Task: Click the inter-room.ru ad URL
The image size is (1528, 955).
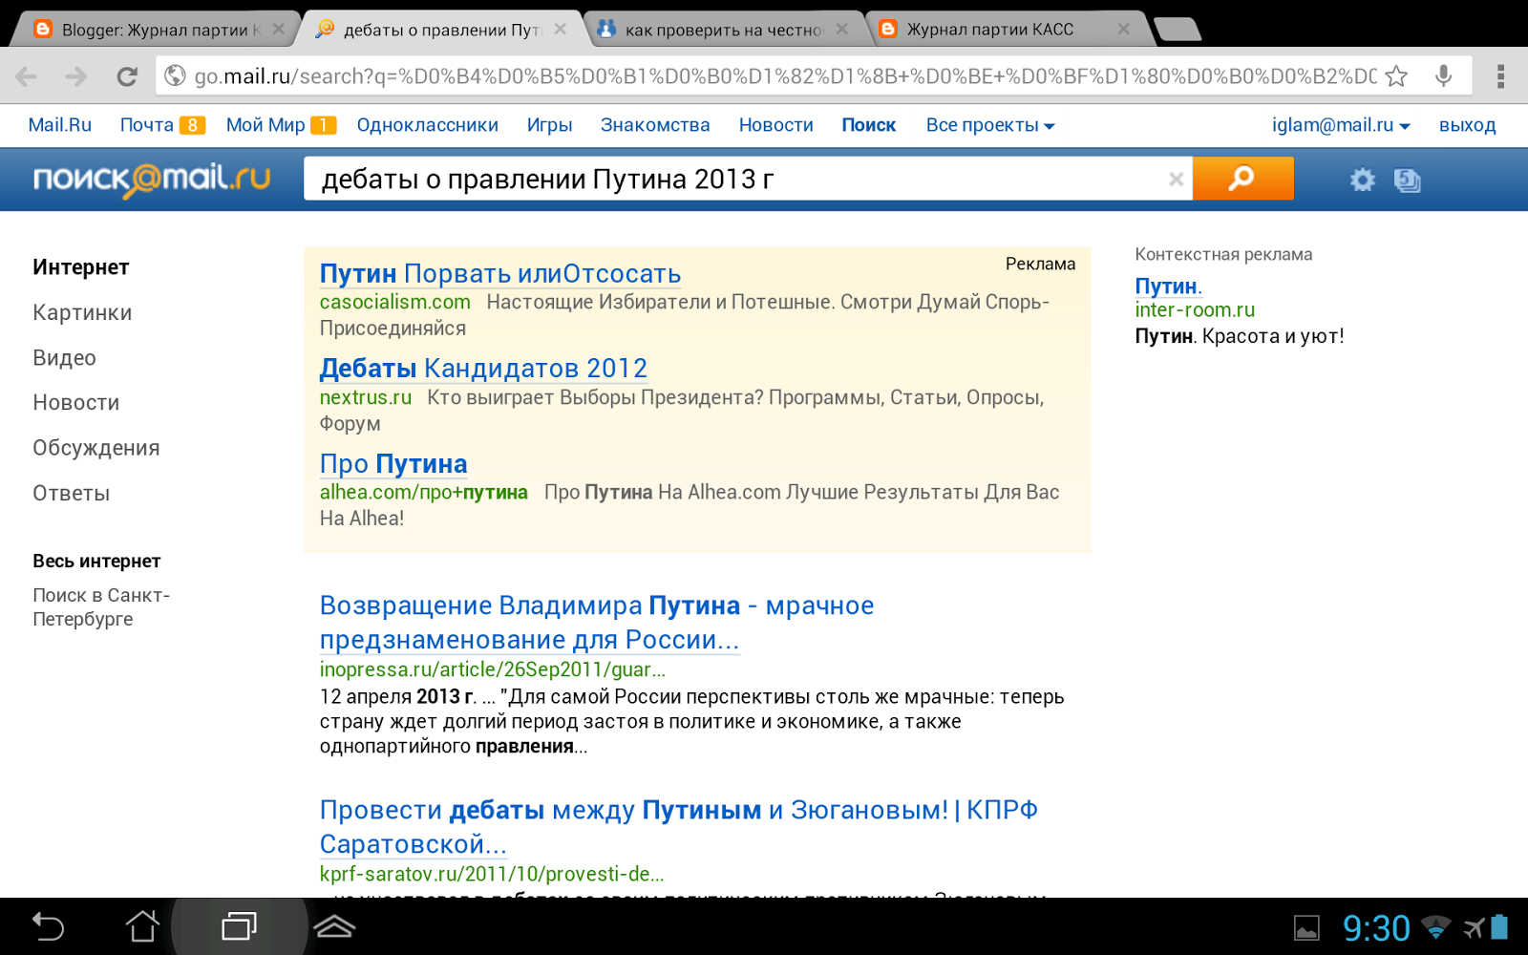Action: [x=1195, y=310]
